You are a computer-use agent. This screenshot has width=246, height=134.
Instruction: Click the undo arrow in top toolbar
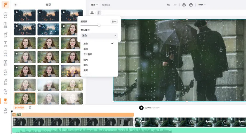(x=168, y=5)
